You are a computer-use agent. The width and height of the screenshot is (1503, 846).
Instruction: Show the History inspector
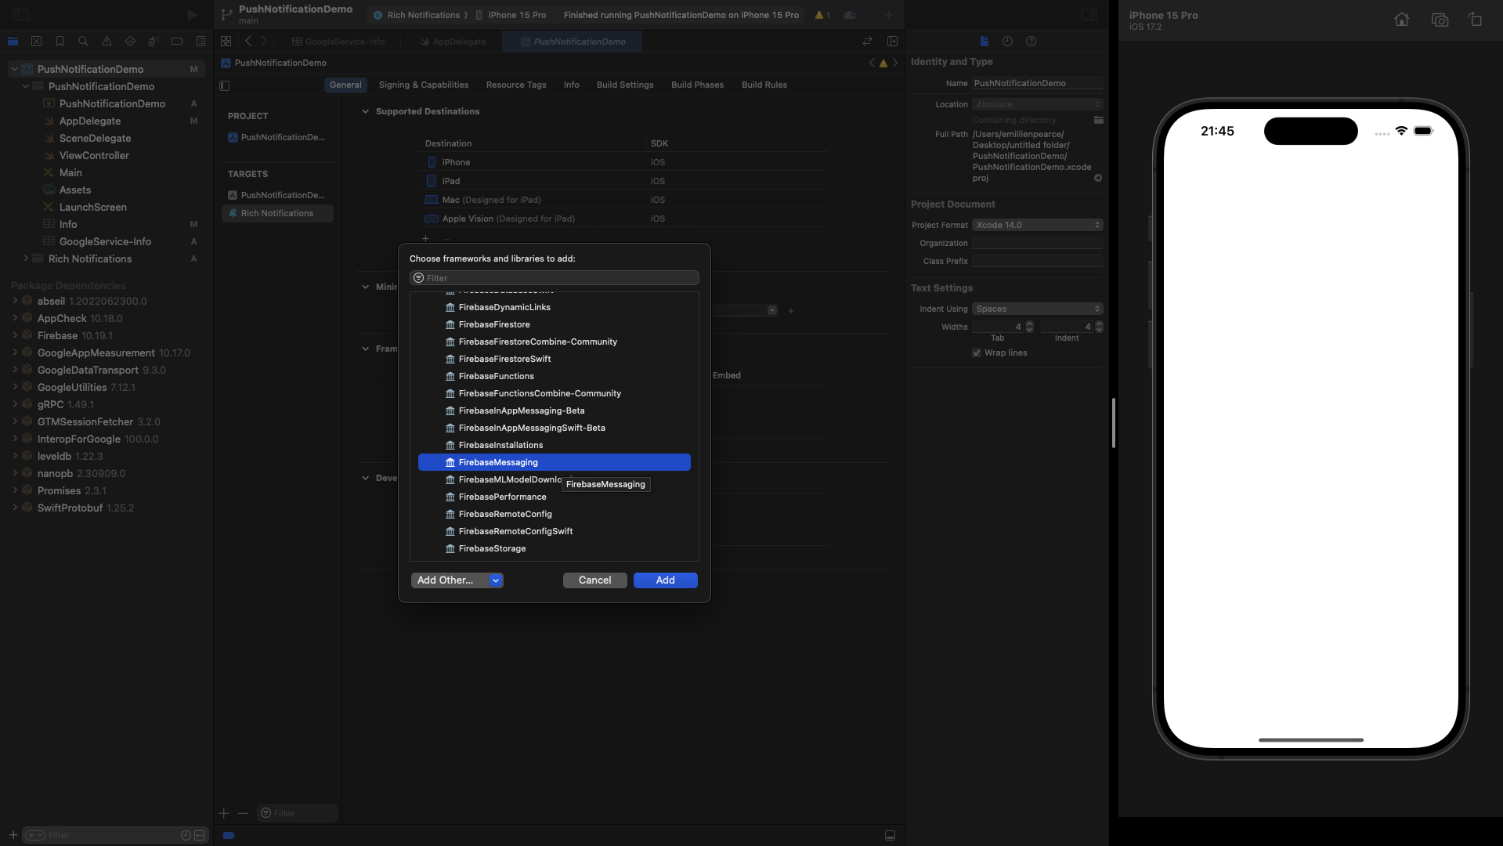point(1008,42)
